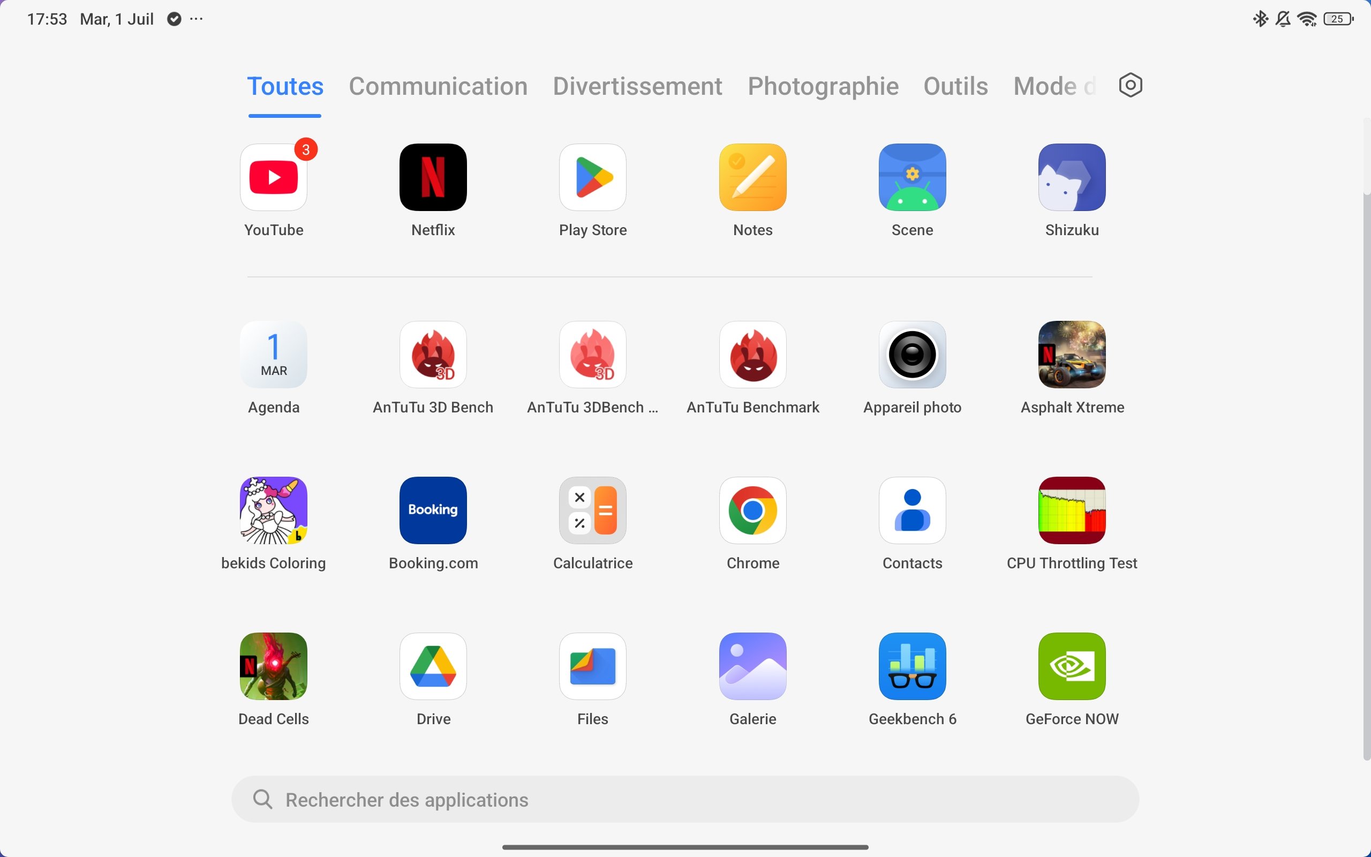
Task: Open the Shizuku app icon
Action: tap(1071, 177)
